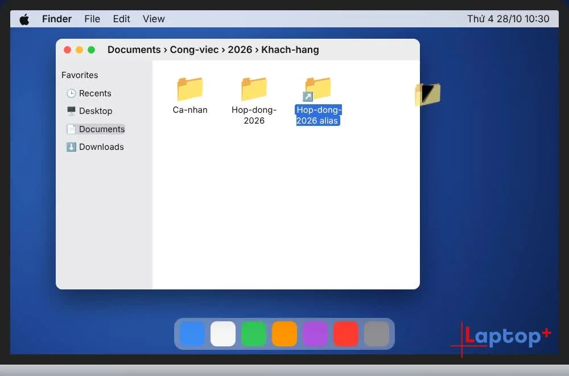Open the Apple menu
Screen dimensions: 569x376
24,19
